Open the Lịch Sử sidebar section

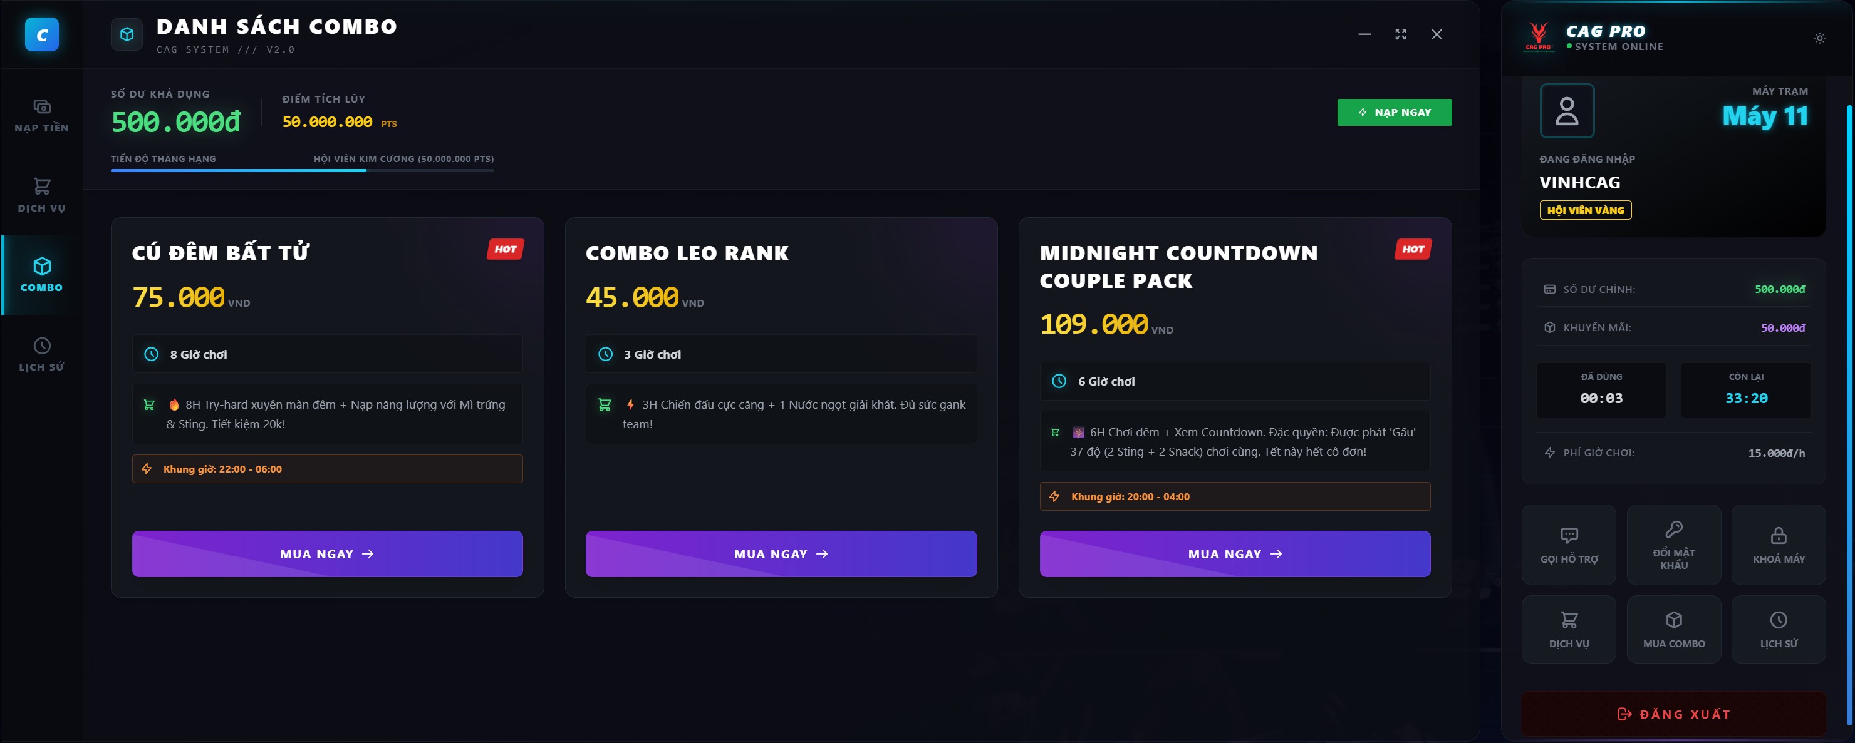click(42, 354)
